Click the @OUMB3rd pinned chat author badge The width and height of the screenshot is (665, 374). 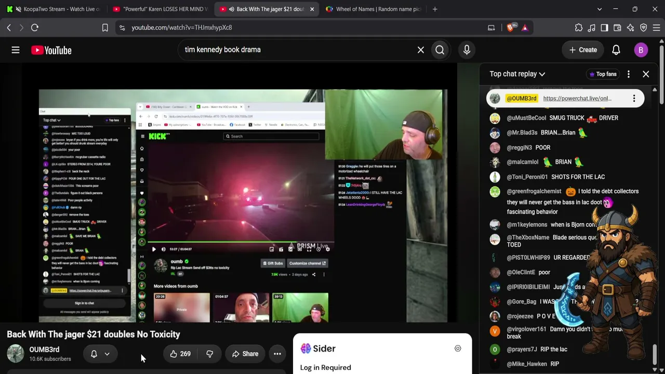521,99
